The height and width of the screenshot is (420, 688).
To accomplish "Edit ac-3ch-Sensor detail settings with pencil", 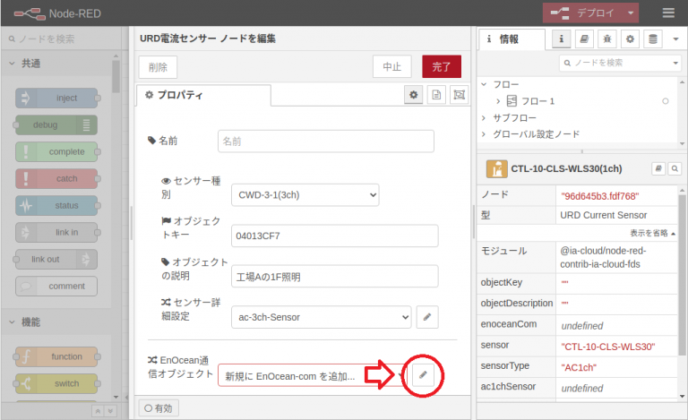I will click(427, 317).
